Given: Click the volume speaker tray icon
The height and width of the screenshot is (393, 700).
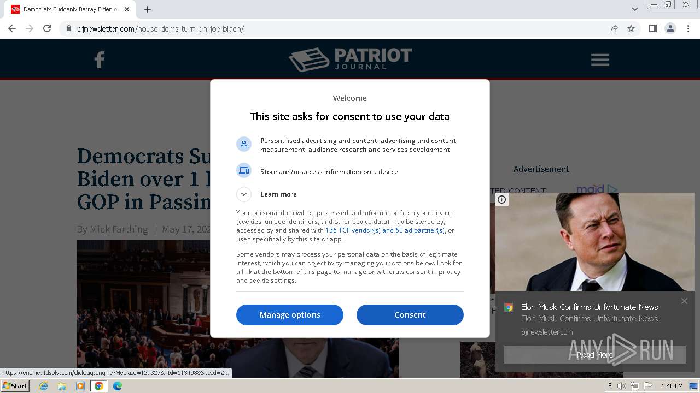Looking at the screenshot, I should [x=622, y=386].
